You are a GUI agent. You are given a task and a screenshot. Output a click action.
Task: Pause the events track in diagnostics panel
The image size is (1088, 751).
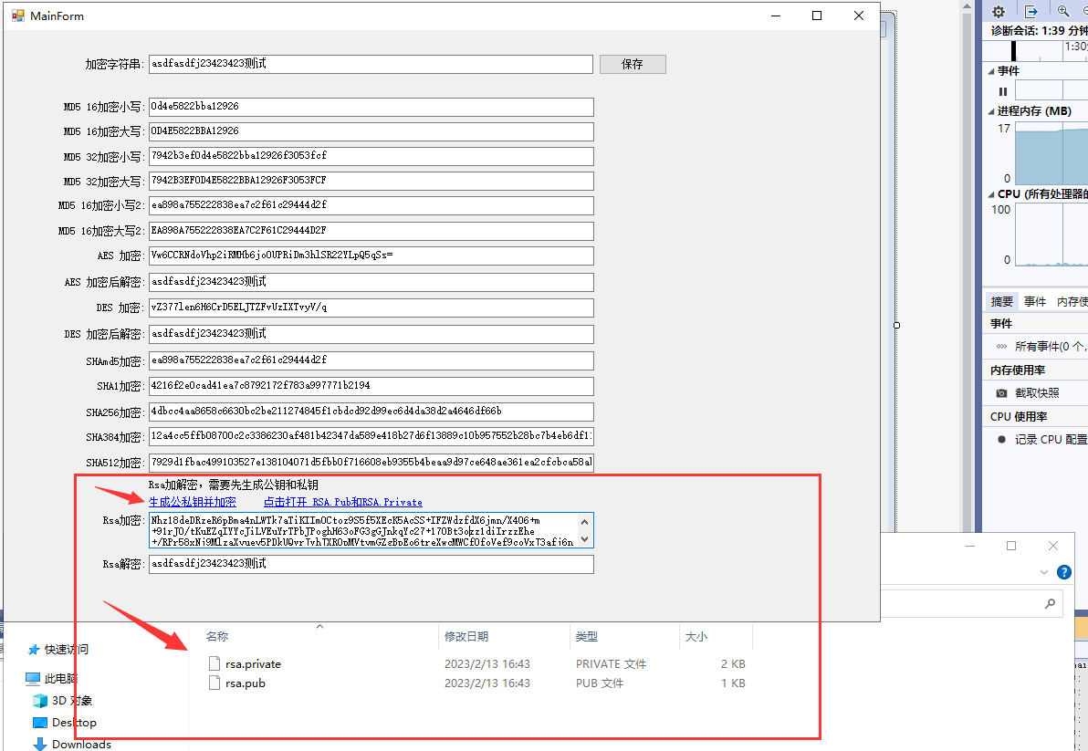pyautogui.click(x=1002, y=91)
